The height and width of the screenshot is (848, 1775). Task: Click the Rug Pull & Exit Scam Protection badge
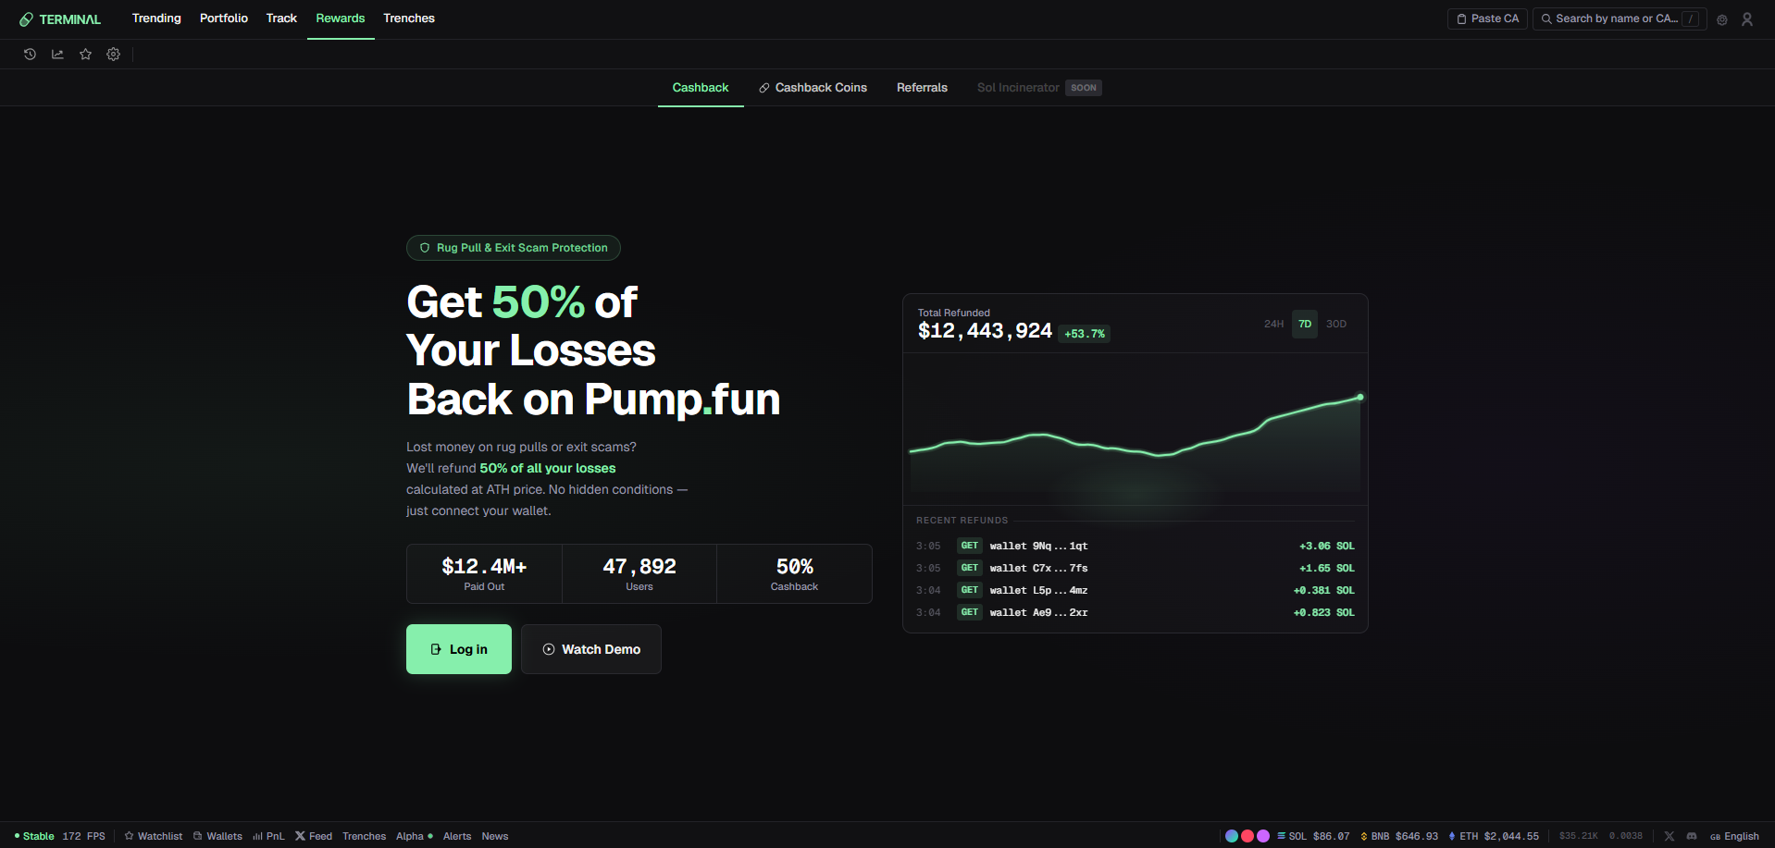(x=514, y=248)
